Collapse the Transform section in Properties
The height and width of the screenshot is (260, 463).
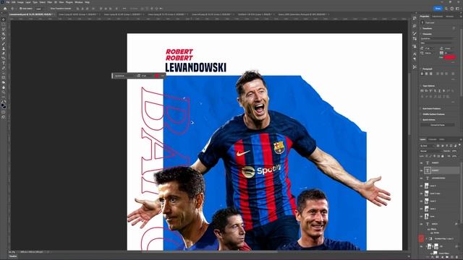click(421, 29)
